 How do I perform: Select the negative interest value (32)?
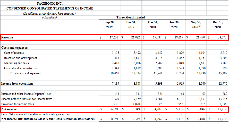159,94
